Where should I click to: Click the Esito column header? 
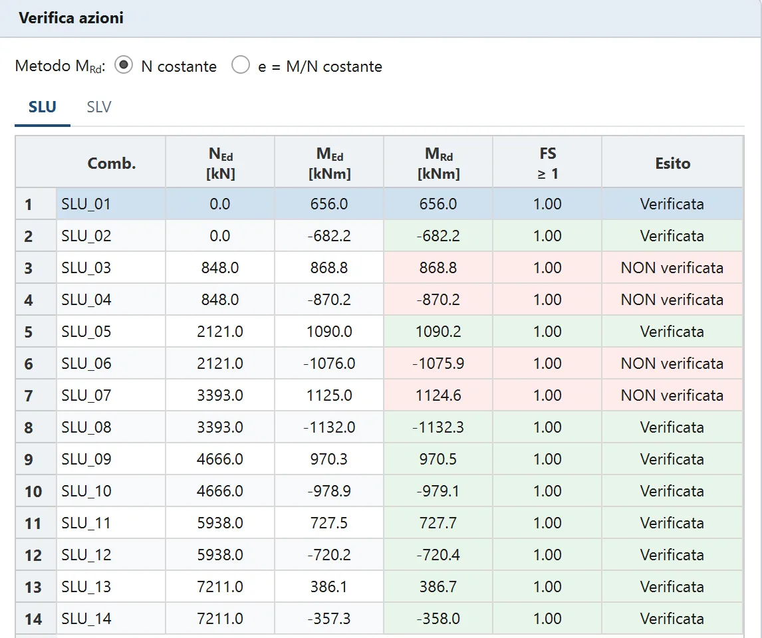click(x=673, y=163)
